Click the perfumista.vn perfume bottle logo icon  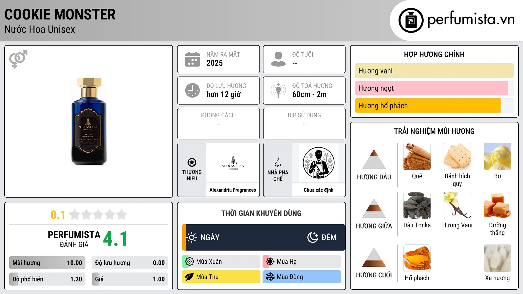coord(411,20)
